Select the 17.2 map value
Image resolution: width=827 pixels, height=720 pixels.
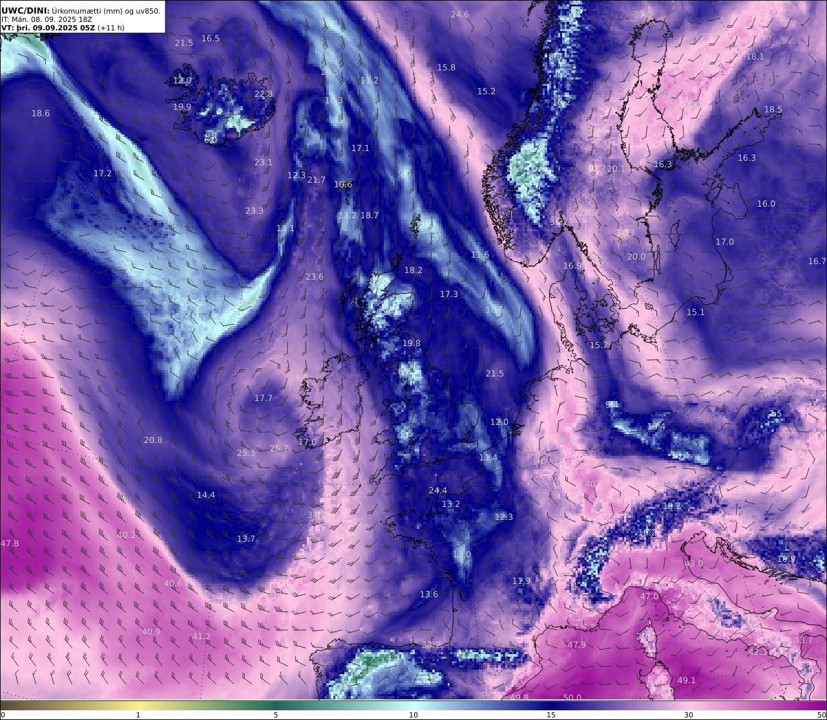103,173
